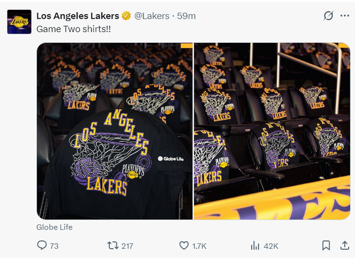Click the Los Angeles Lakers display name
Screen dimensions: 355x258
[78, 16]
